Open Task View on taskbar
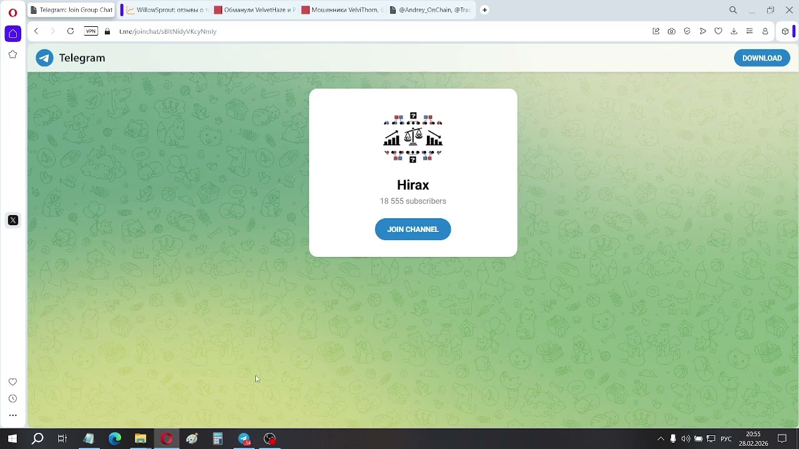 pyautogui.click(x=62, y=439)
